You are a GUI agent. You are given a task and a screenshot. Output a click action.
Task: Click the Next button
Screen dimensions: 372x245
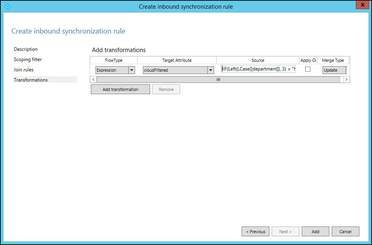tap(285, 231)
